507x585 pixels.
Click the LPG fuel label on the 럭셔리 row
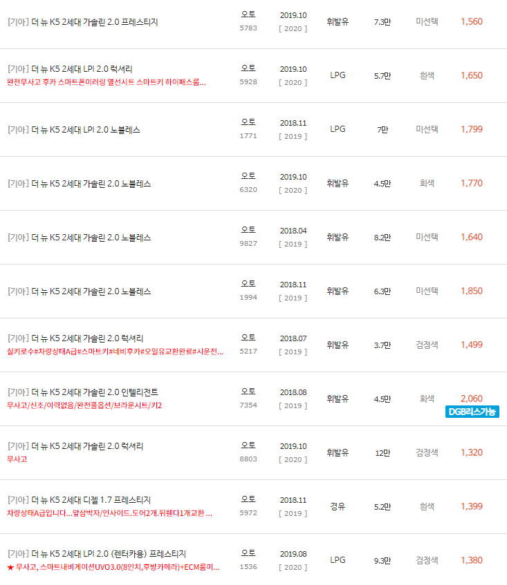click(x=338, y=75)
